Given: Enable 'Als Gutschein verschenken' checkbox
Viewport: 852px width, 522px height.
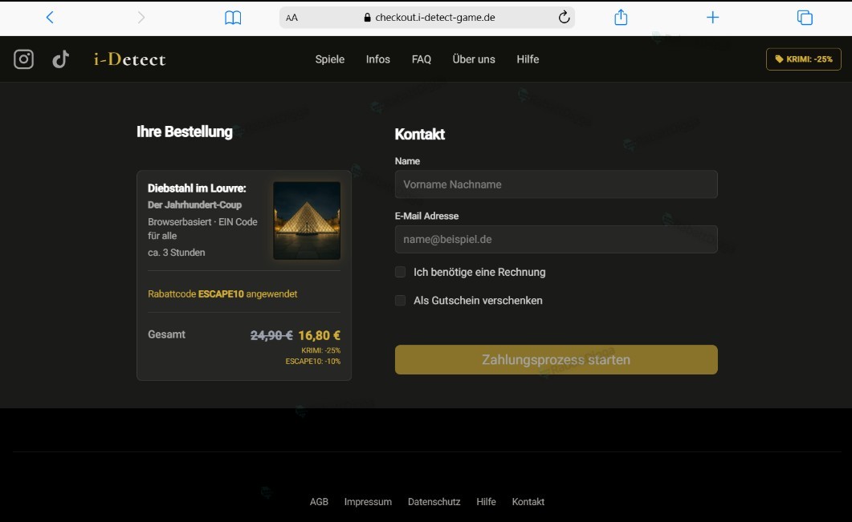Looking at the screenshot, I should (401, 300).
